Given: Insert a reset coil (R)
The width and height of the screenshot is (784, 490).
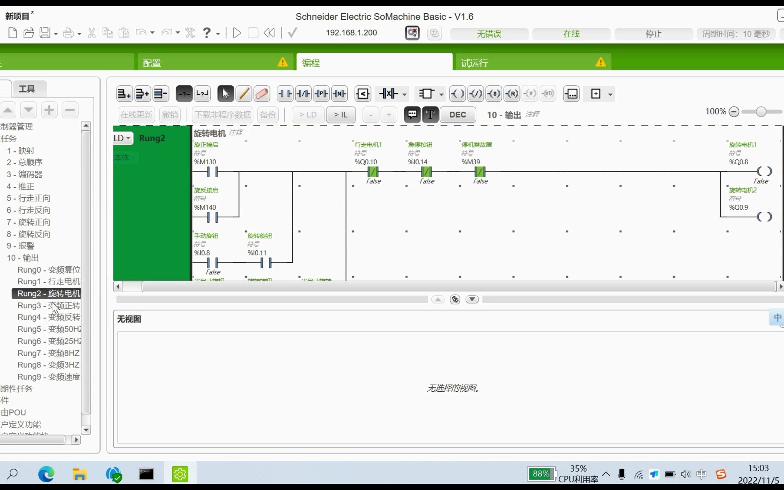Looking at the screenshot, I should (512, 94).
